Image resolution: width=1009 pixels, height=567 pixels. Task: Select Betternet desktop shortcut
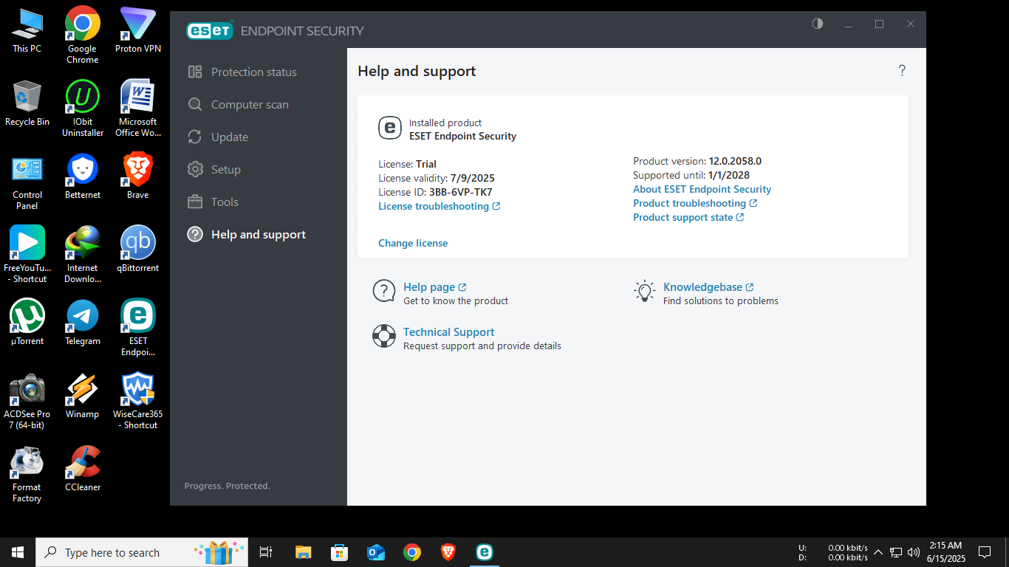pos(83,177)
